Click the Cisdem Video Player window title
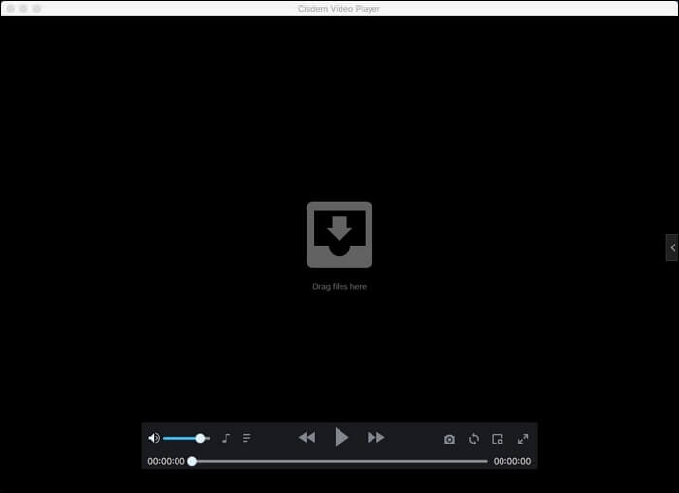 click(339, 8)
